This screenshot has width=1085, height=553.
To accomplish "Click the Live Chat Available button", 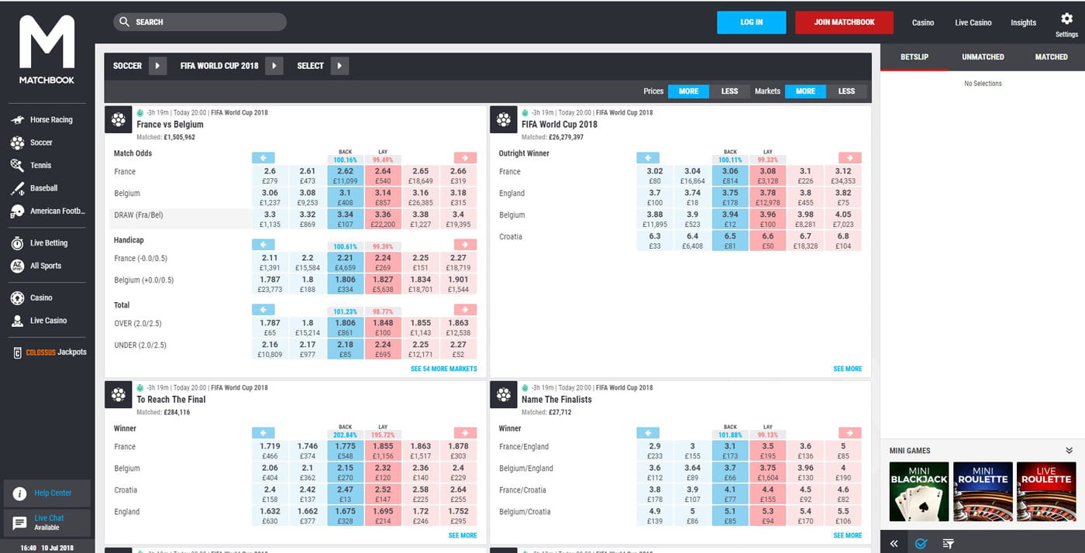I will click(47, 523).
